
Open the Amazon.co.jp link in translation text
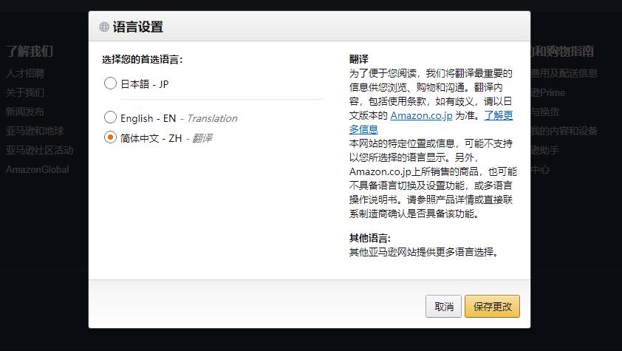pos(421,115)
